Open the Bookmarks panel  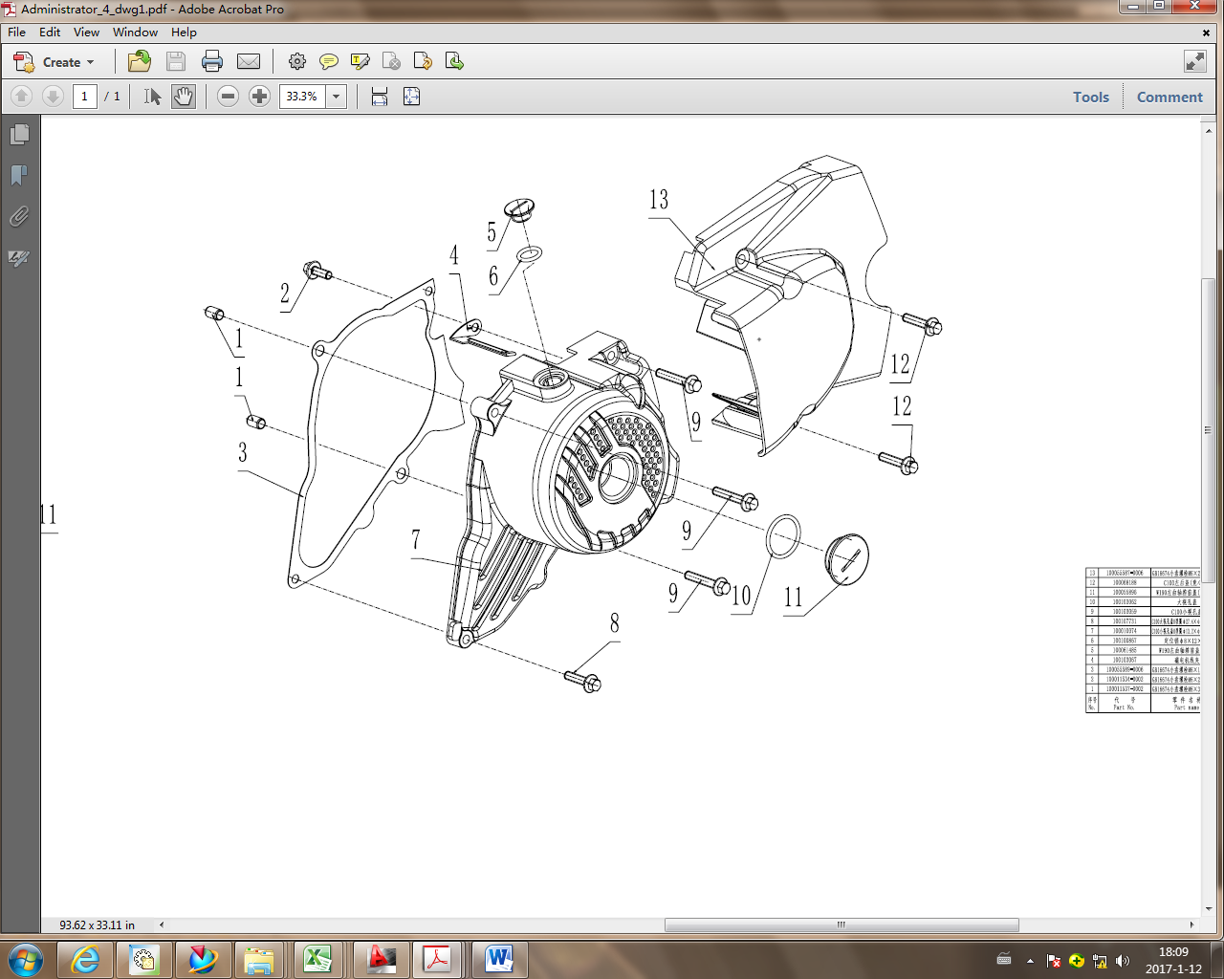tap(19, 175)
